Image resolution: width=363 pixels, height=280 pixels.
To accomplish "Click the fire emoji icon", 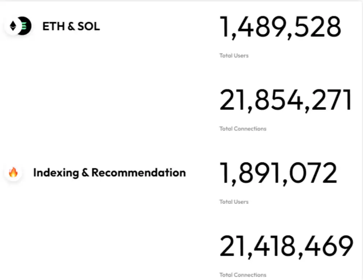I will point(13,173).
